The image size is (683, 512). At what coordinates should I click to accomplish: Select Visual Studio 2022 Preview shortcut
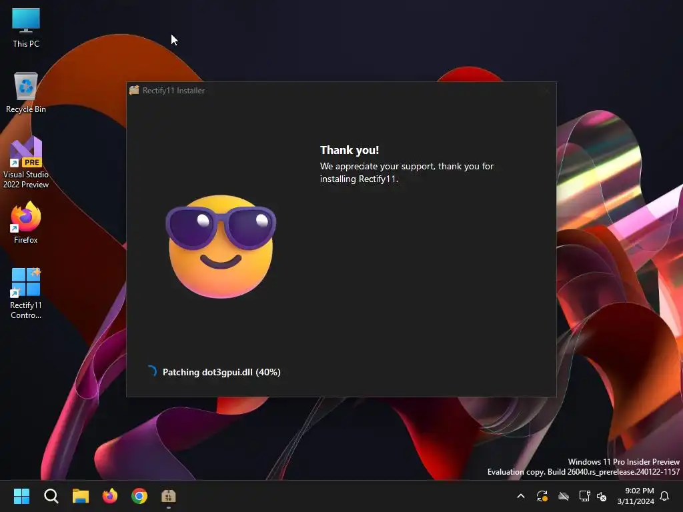(x=26, y=163)
